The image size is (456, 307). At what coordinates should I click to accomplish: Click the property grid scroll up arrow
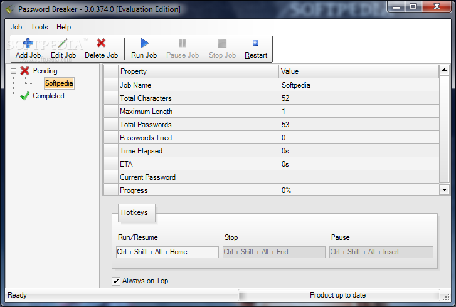pyautogui.click(x=444, y=70)
